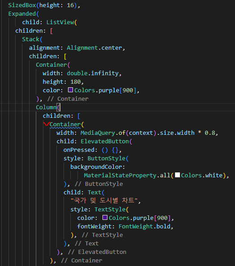235x266 pixels.
Task: Click the value 16 in SizedBox
Action: click(70, 5)
